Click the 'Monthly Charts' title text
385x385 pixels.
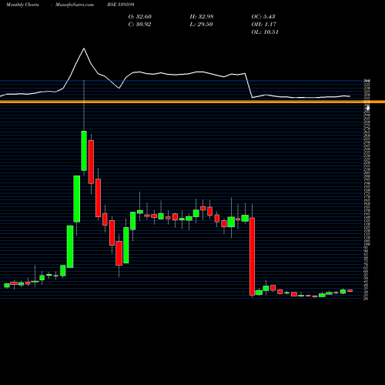click(x=22, y=5)
